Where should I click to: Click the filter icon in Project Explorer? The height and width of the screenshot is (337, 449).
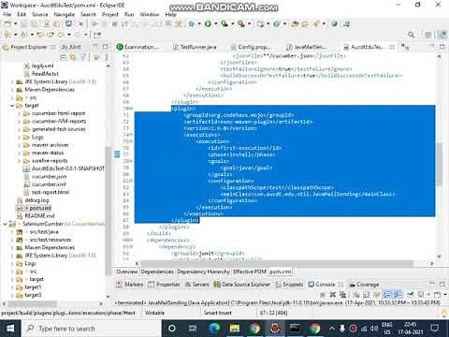[x=83, y=57]
